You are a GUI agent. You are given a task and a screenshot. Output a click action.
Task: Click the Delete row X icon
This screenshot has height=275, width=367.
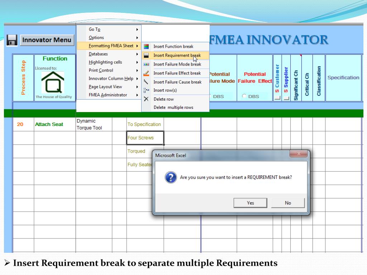click(x=146, y=99)
